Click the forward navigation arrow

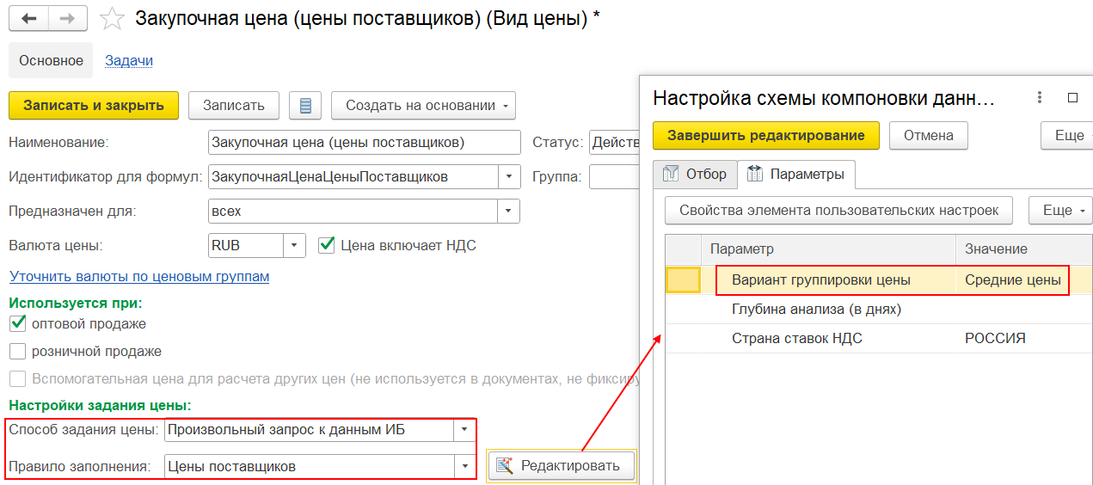67,19
